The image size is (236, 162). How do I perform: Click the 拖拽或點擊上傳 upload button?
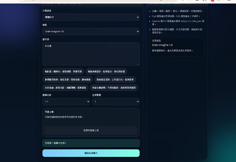91,130
